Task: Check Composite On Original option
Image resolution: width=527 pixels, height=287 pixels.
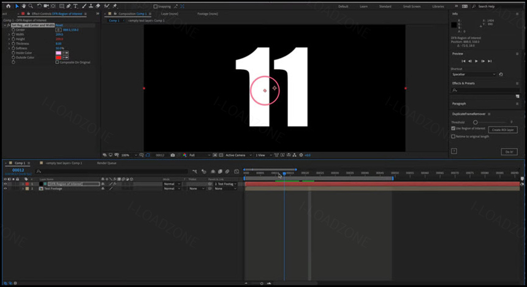Action: pos(57,62)
